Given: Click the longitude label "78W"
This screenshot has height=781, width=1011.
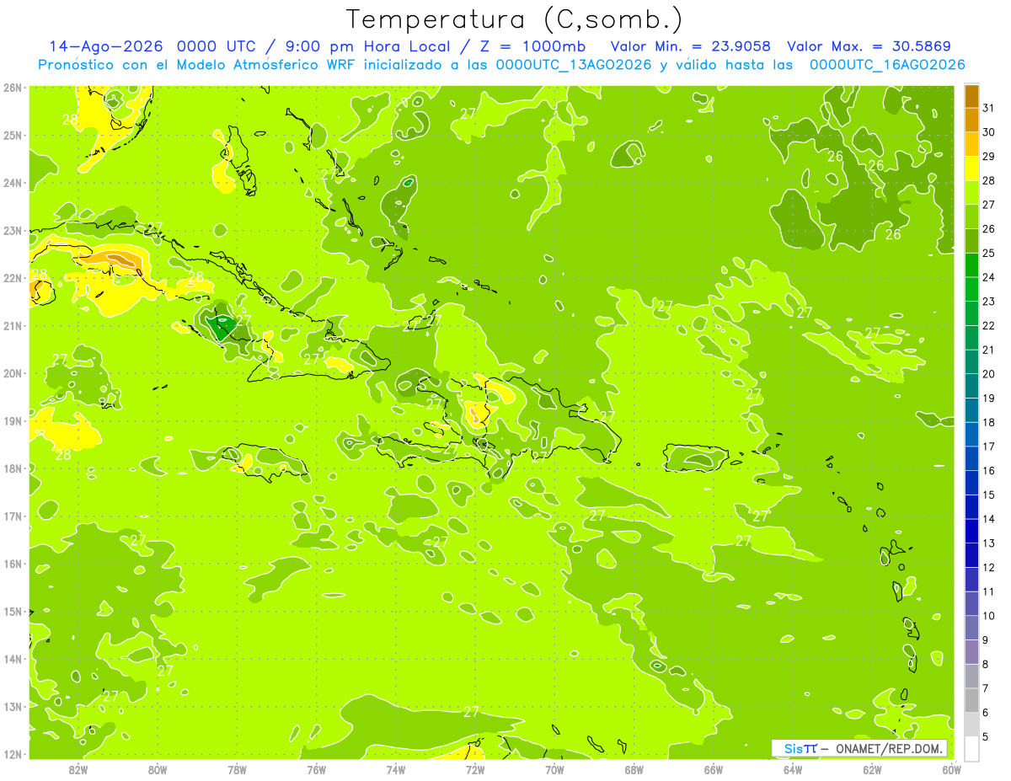Looking at the screenshot, I should [238, 768].
